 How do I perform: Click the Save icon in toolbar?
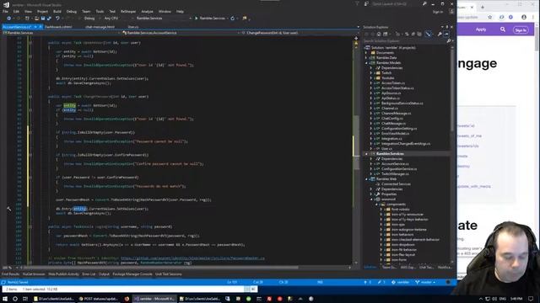tap(43, 19)
